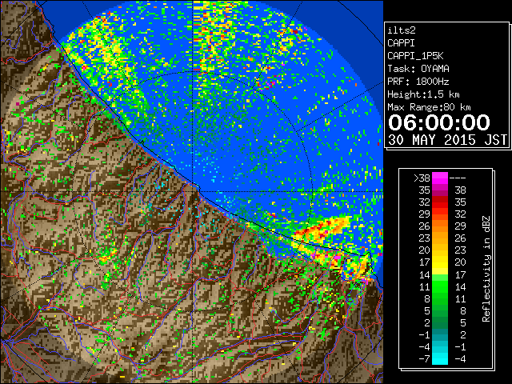Click the '-7' legend label
This screenshot has width=512, height=384.
point(424,359)
